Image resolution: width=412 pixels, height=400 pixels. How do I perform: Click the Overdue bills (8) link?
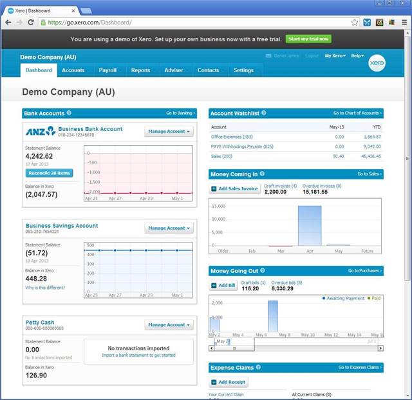click(286, 283)
